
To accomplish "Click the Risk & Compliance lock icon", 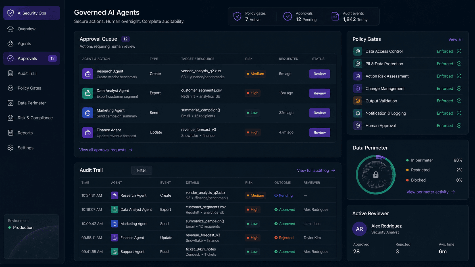I will point(11,118).
